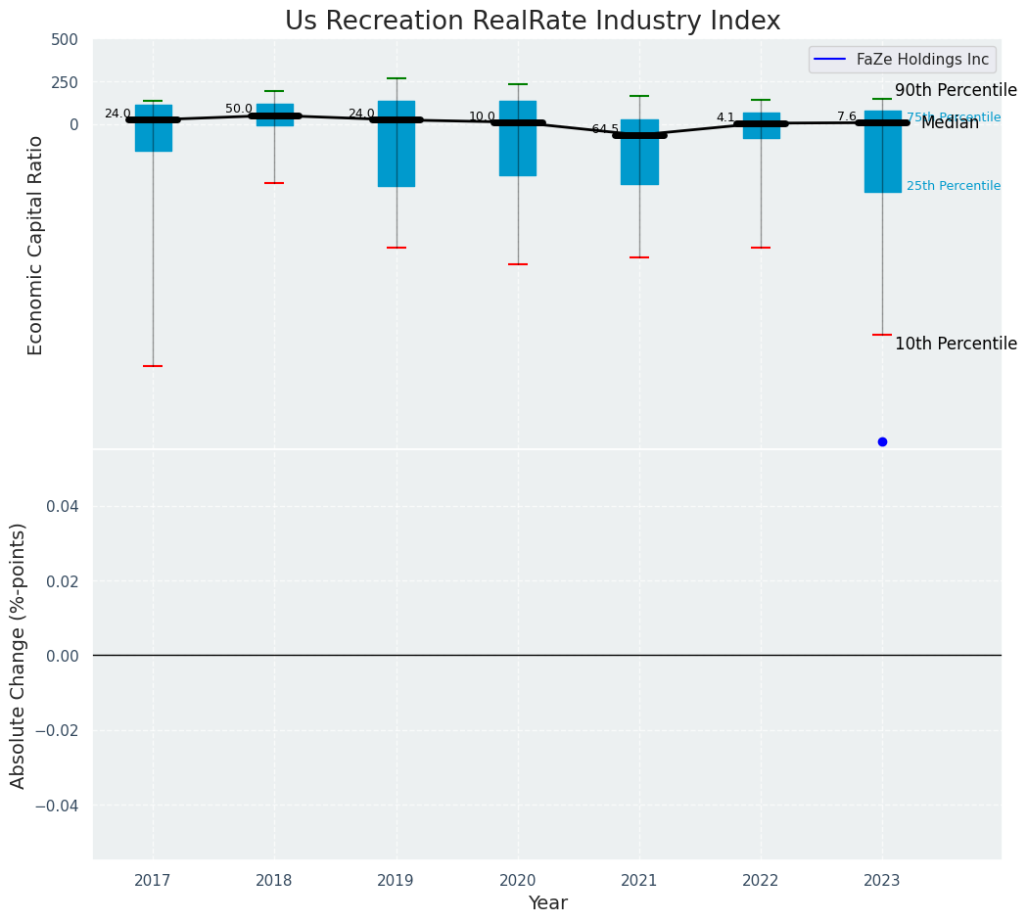Click the 2023 red 10th percentile marker
The height and width of the screenshot is (922, 1027).
tap(882, 335)
